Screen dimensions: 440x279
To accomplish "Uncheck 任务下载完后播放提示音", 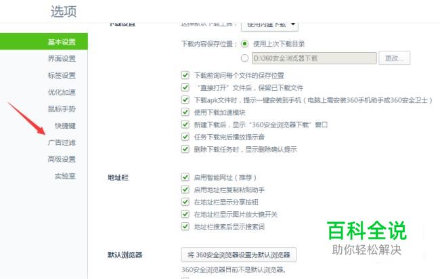I will (x=185, y=137).
